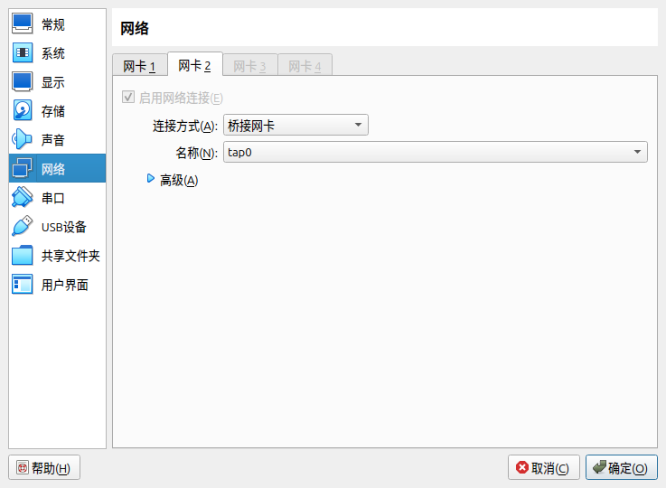
Task: Click the 网络 (Network) sidebar icon
Action: [23, 169]
